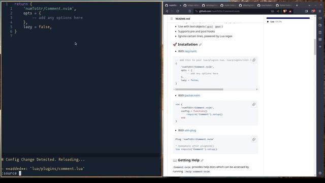Click anchor link beside Installation heading

(200, 45)
